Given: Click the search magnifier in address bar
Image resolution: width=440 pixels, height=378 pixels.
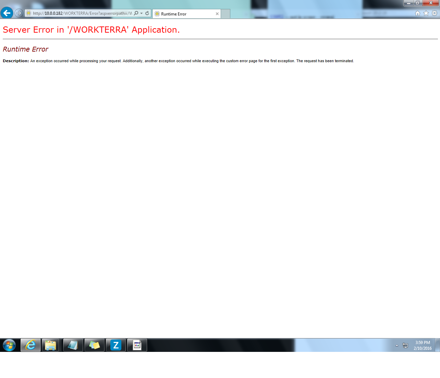Looking at the screenshot, I should point(136,13).
